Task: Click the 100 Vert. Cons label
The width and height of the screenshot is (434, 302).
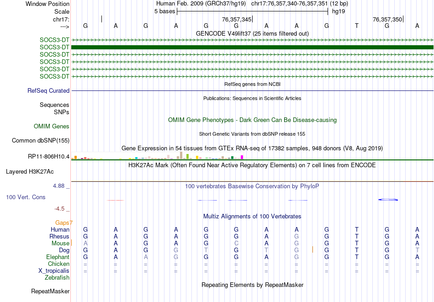Action: coord(26,197)
